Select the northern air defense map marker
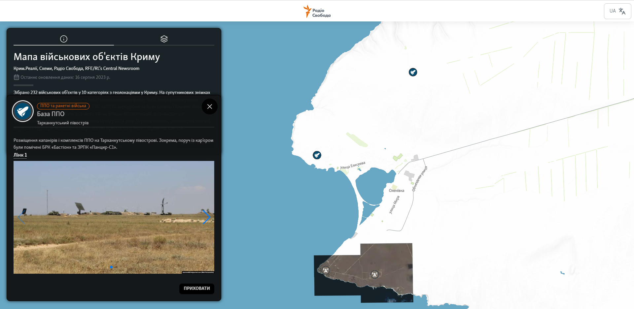The image size is (634, 309). (x=413, y=72)
